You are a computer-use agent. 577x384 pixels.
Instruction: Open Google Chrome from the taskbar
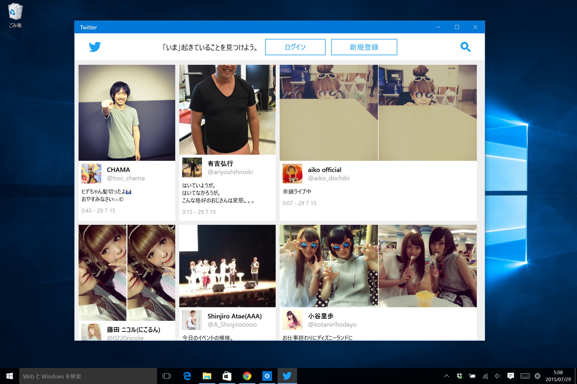247,375
